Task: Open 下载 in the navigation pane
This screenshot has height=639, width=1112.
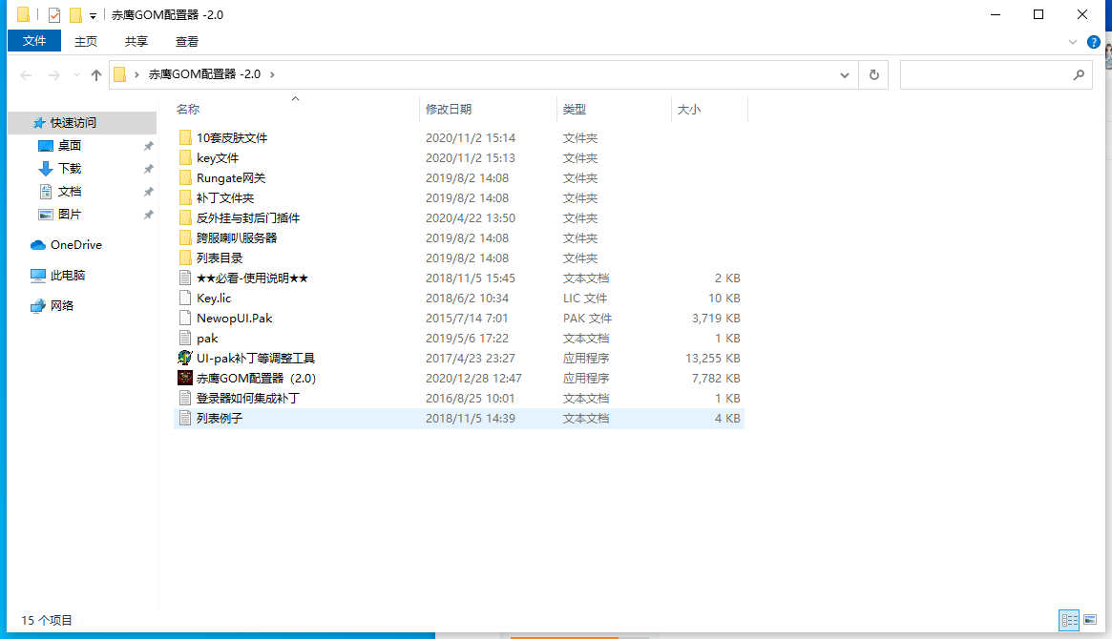Action: click(x=70, y=168)
